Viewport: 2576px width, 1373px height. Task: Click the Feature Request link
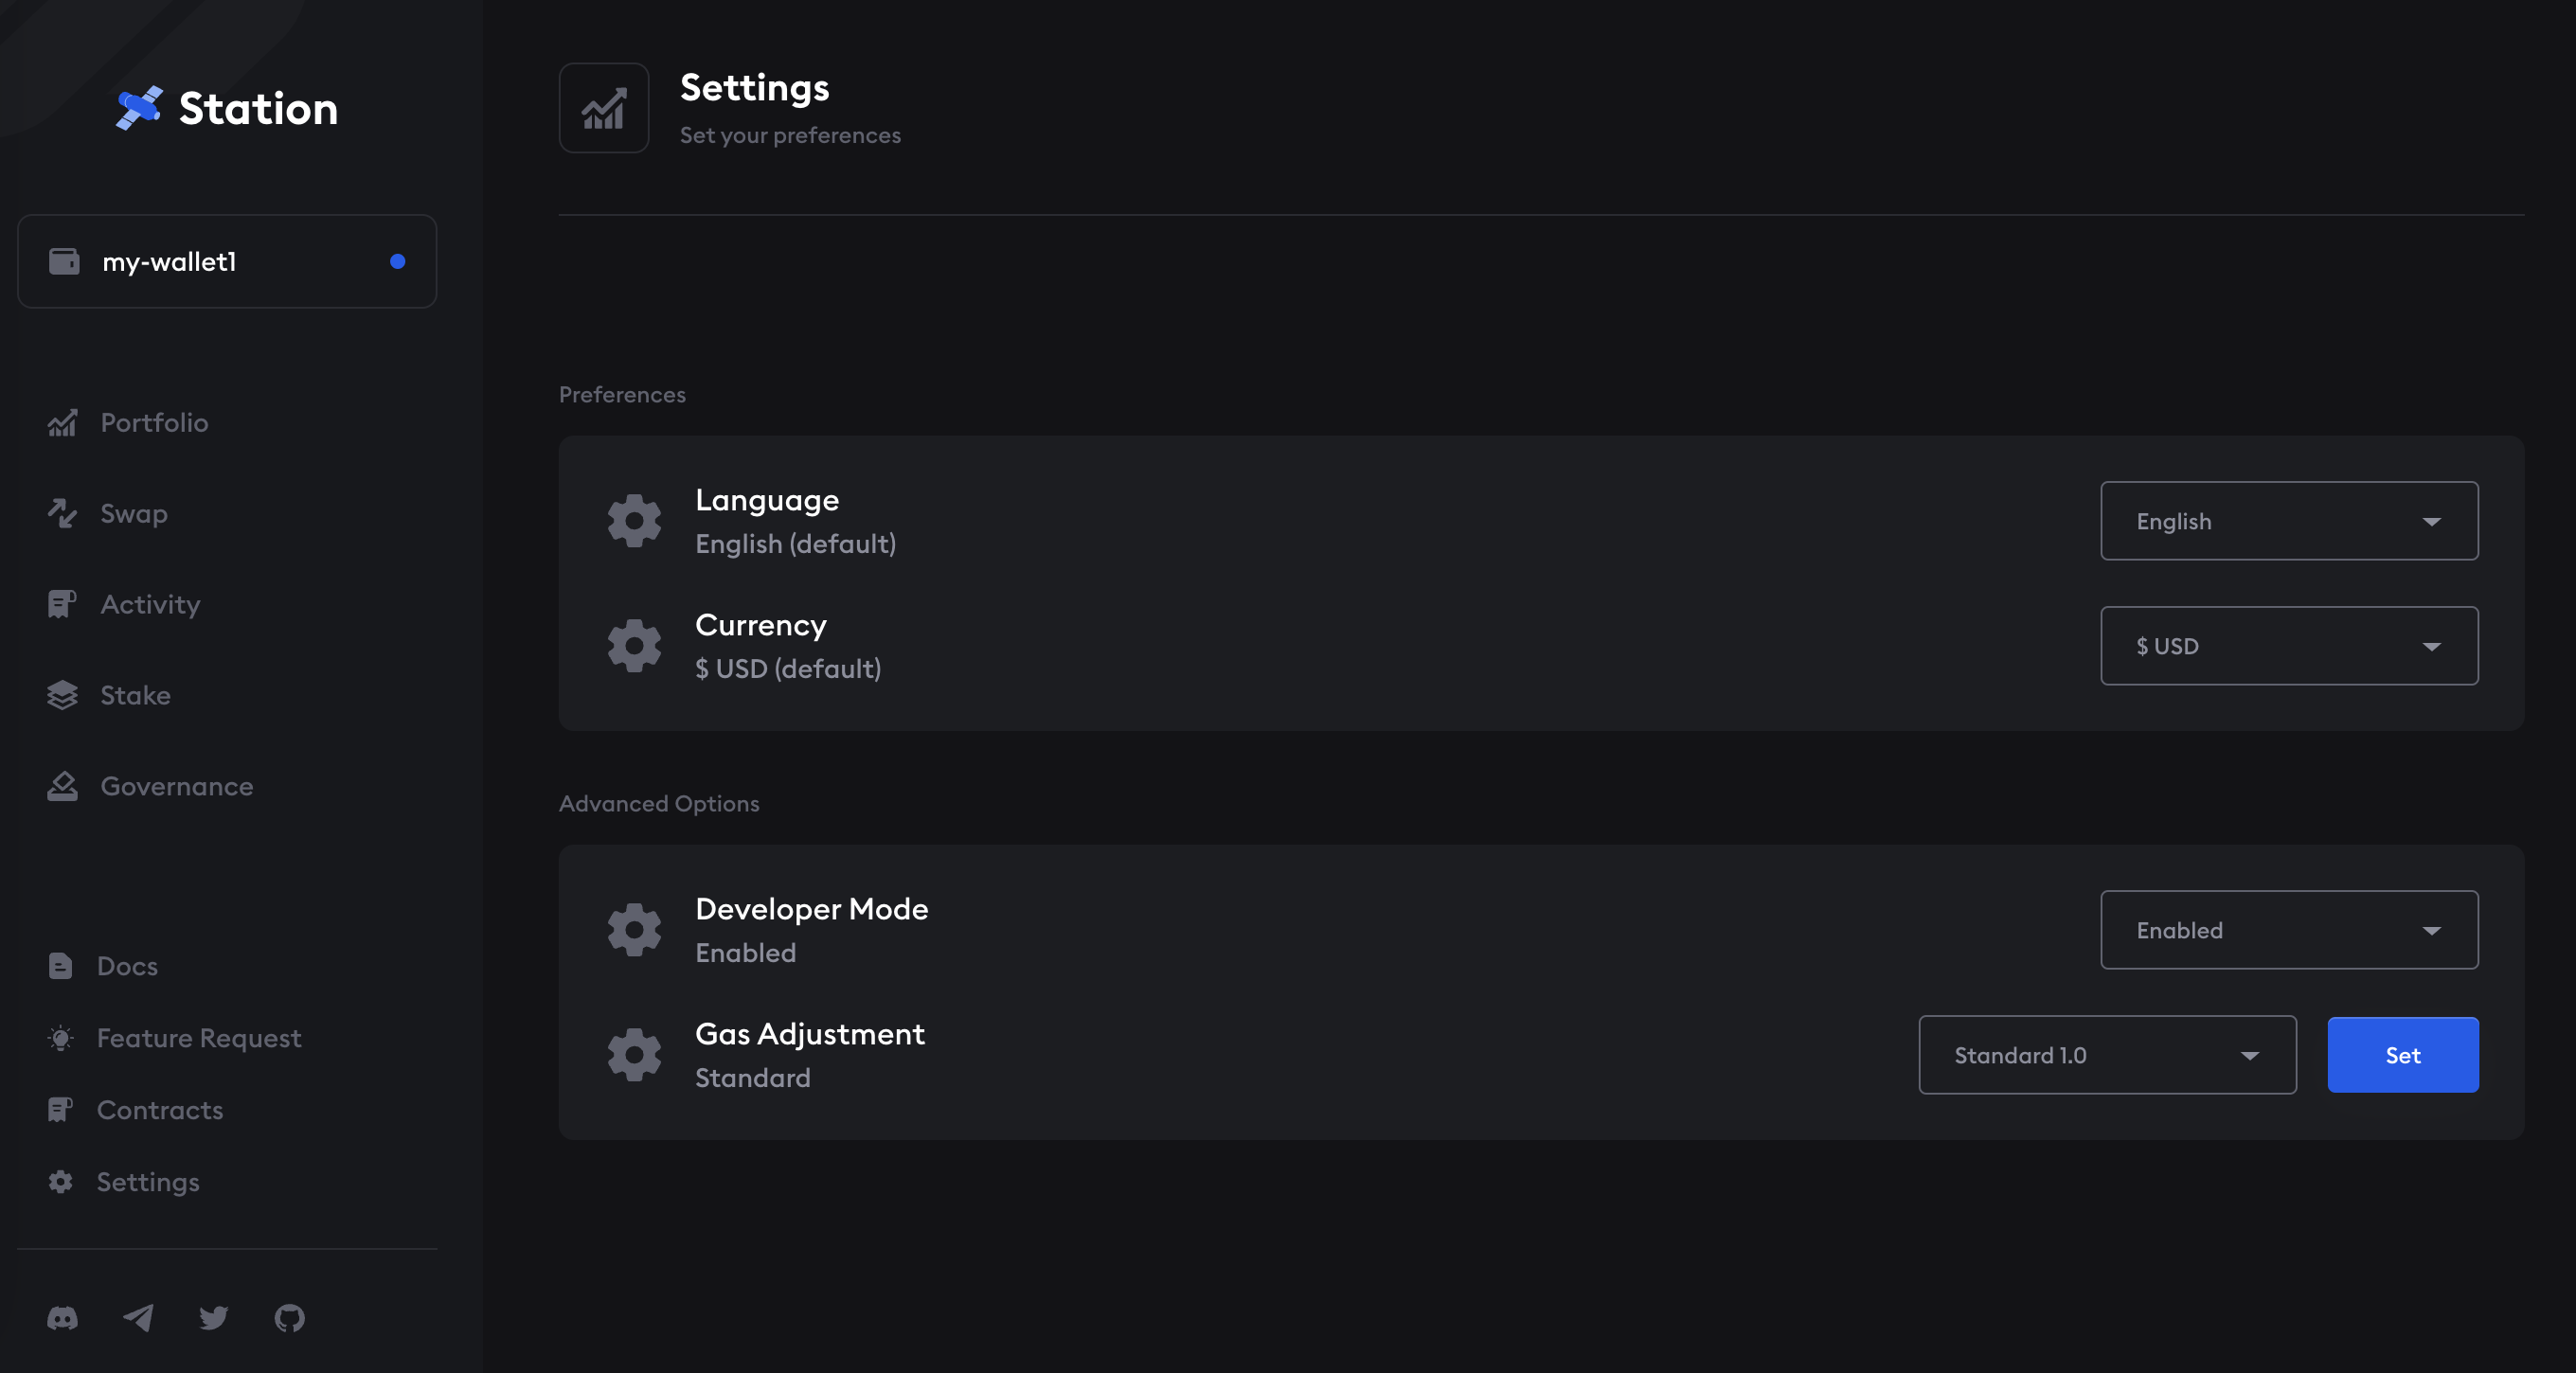(199, 1036)
